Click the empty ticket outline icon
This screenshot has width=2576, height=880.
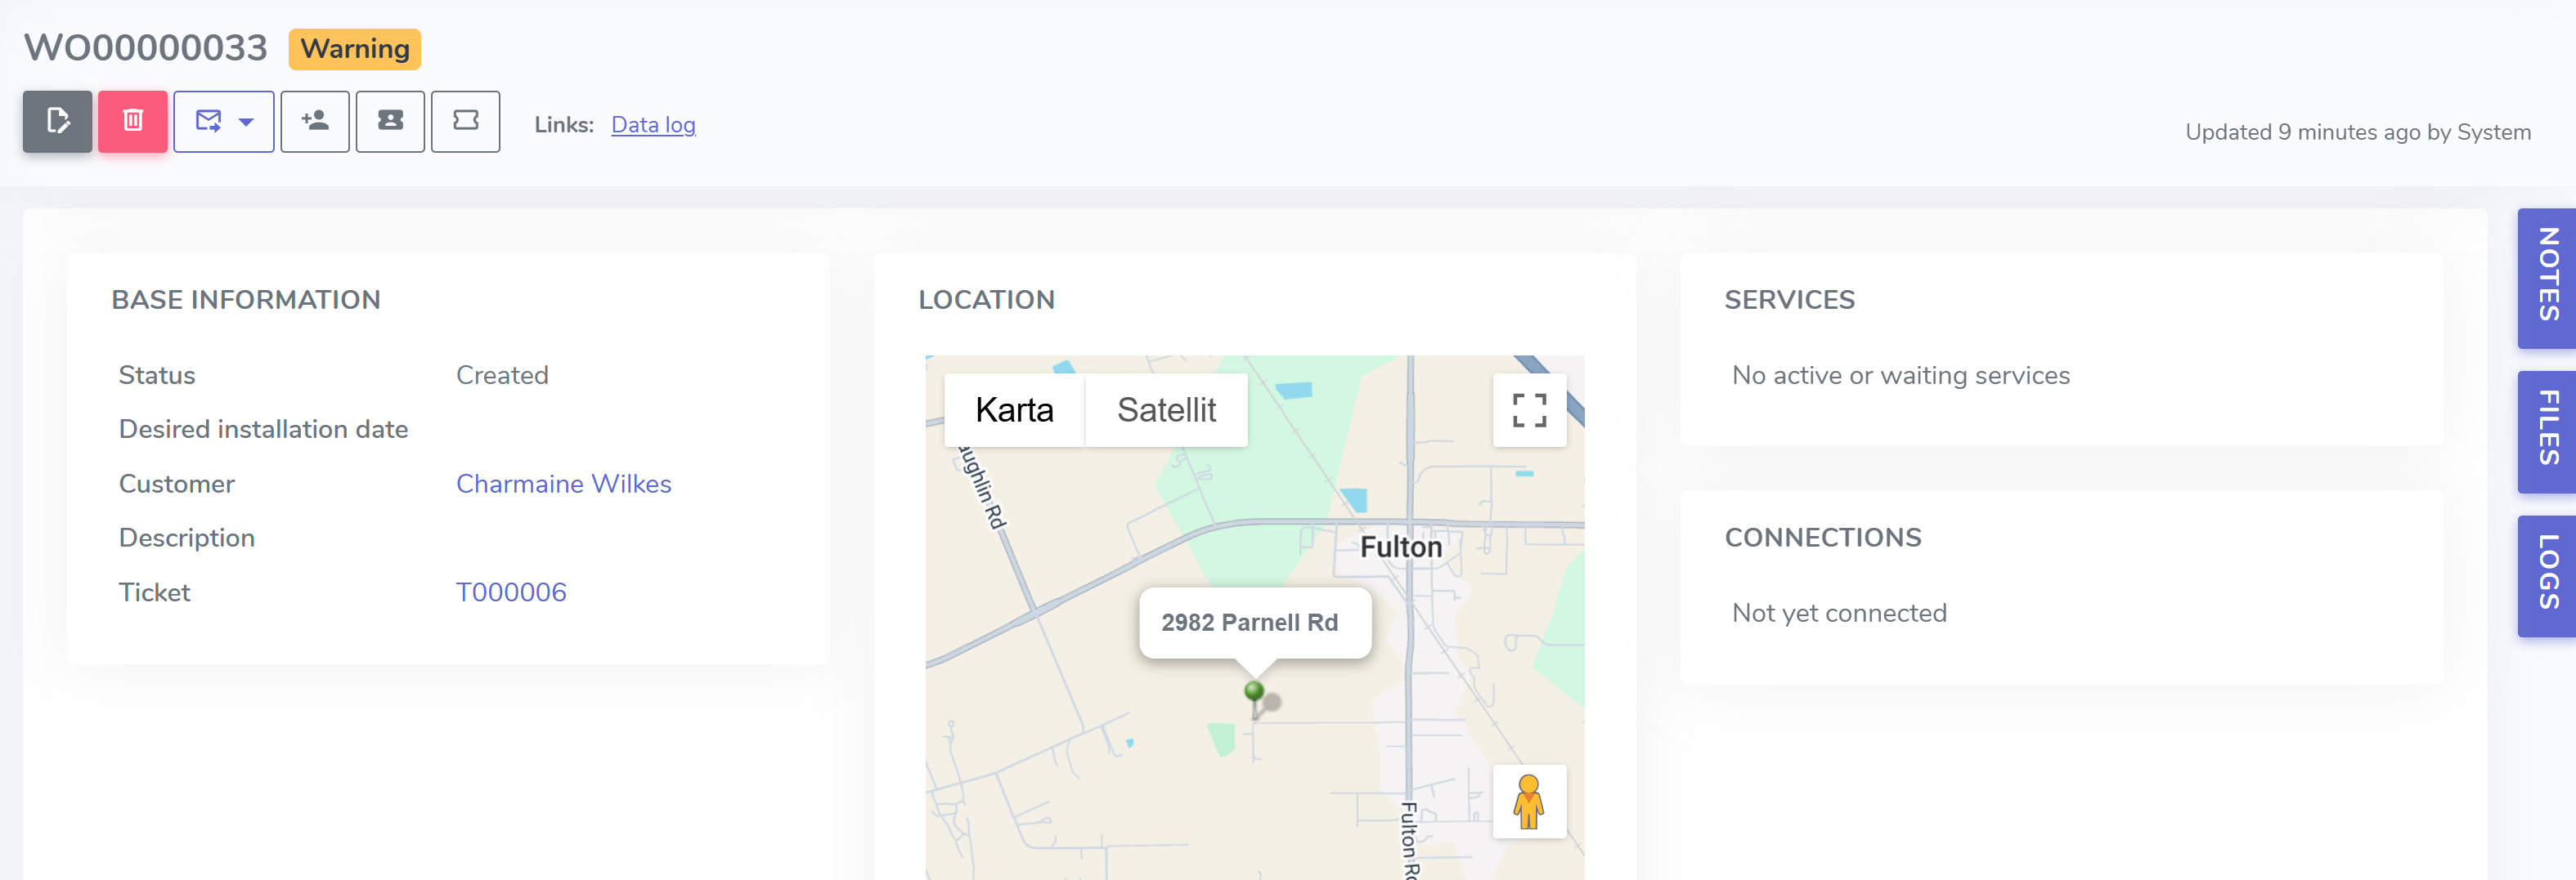click(x=466, y=121)
